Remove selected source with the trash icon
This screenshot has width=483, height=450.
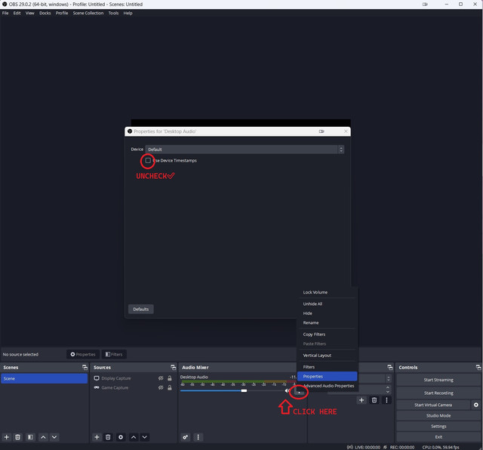(108, 436)
